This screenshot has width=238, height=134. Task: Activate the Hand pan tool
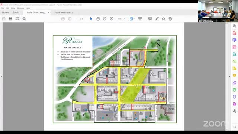98,19
